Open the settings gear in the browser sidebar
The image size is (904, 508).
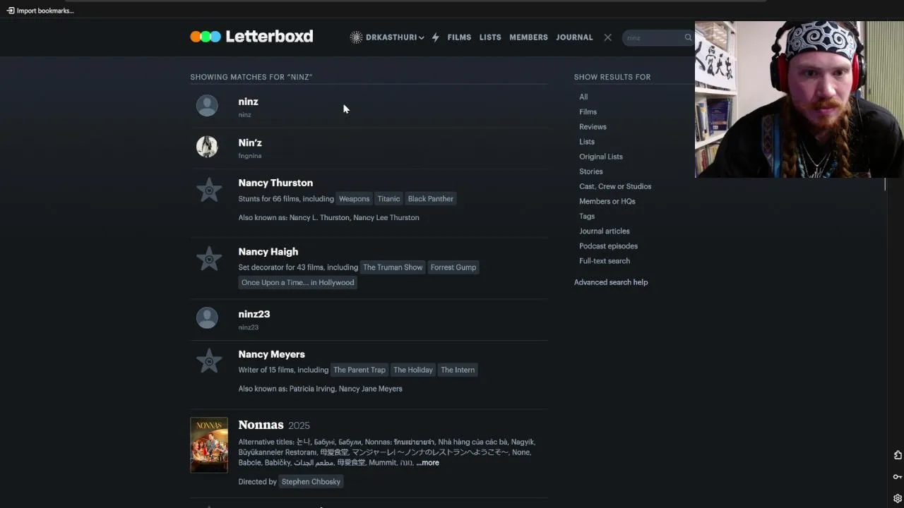click(x=898, y=498)
